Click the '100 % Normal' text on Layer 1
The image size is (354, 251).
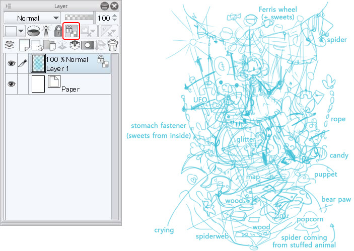pyautogui.click(x=67, y=59)
